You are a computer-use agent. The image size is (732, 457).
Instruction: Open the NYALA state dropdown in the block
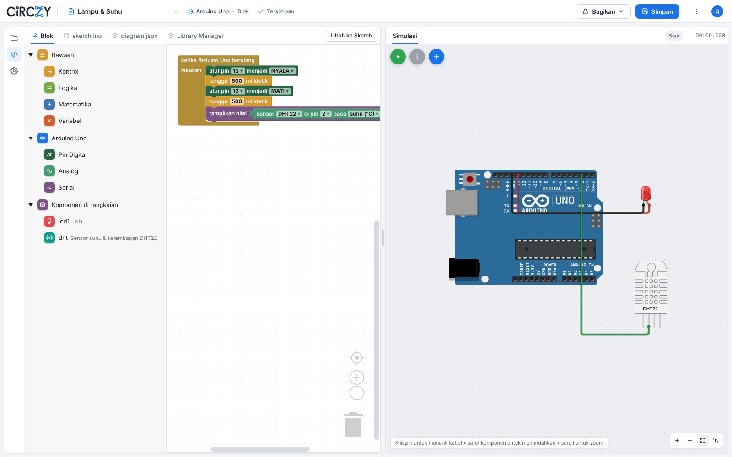click(x=283, y=71)
